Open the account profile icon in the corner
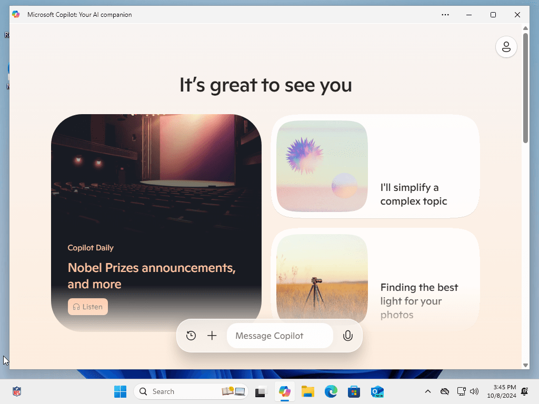 coord(506,47)
